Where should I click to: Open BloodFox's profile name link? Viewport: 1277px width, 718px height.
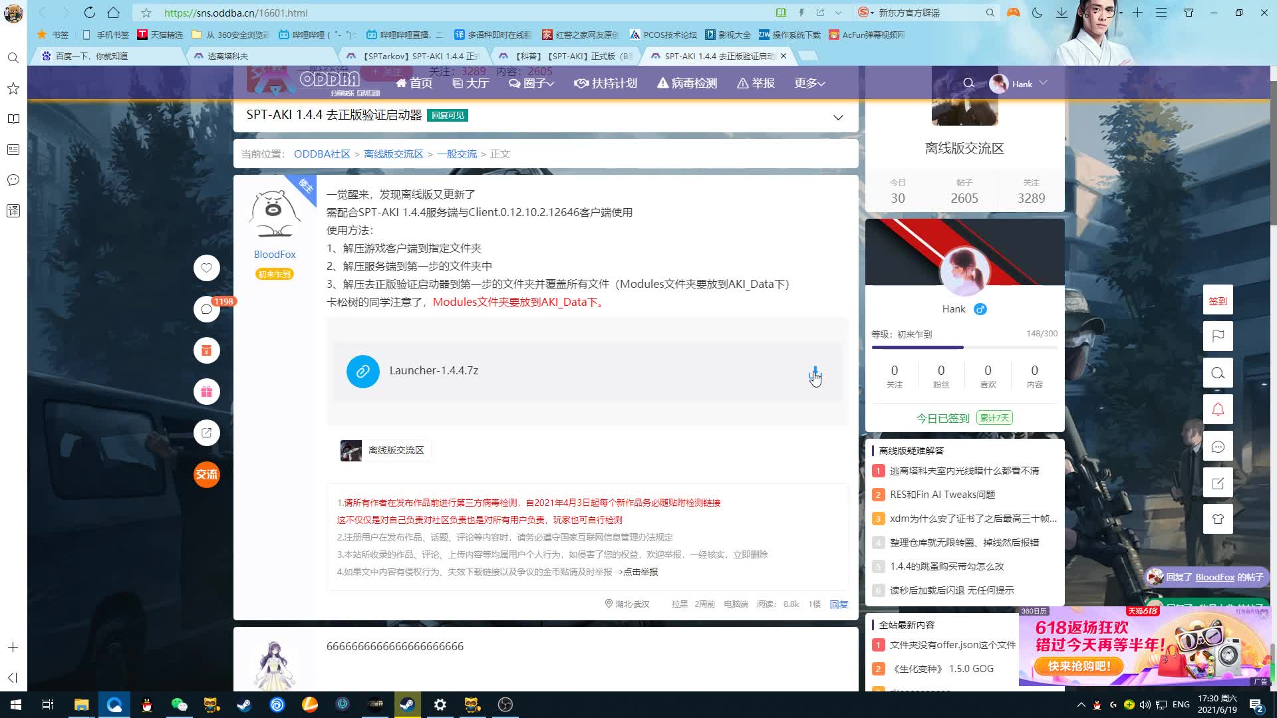point(275,255)
